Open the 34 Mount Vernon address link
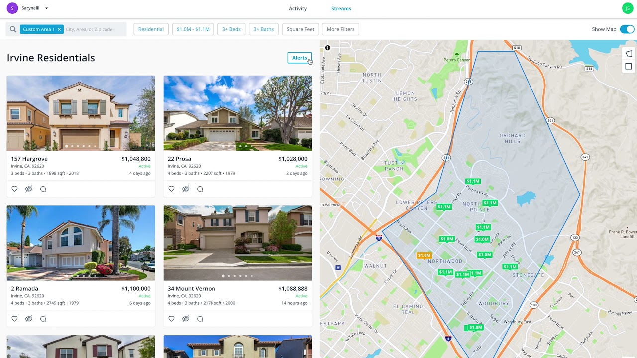 pos(192,288)
